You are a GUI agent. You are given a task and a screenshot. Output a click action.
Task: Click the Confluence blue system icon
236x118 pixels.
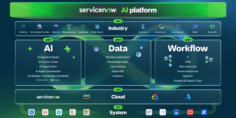tap(204, 112)
